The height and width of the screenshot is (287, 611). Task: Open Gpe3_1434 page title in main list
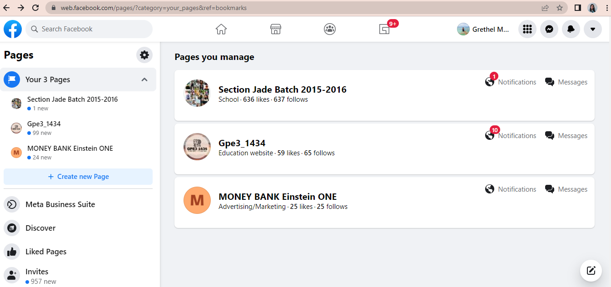242,143
